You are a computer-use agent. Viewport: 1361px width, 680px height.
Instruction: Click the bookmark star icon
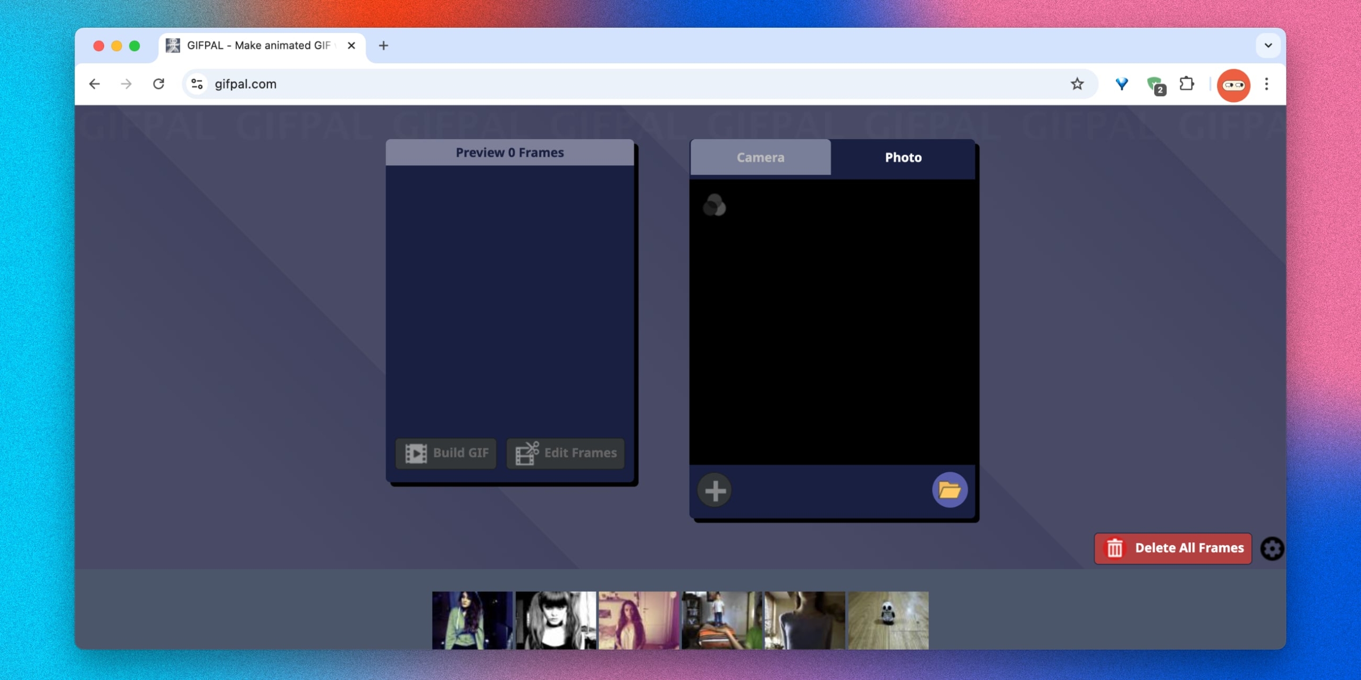point(1077,84)
